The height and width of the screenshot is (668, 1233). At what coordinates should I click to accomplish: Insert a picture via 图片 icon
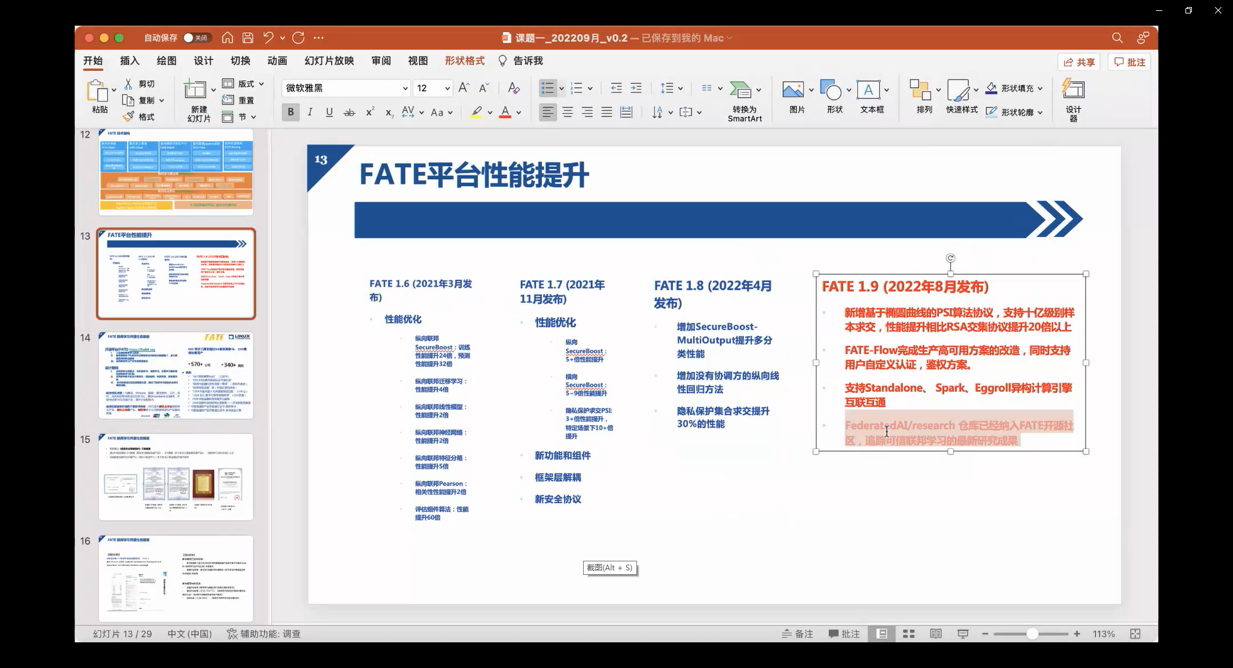pyautogui.click(x=793, y=90)
